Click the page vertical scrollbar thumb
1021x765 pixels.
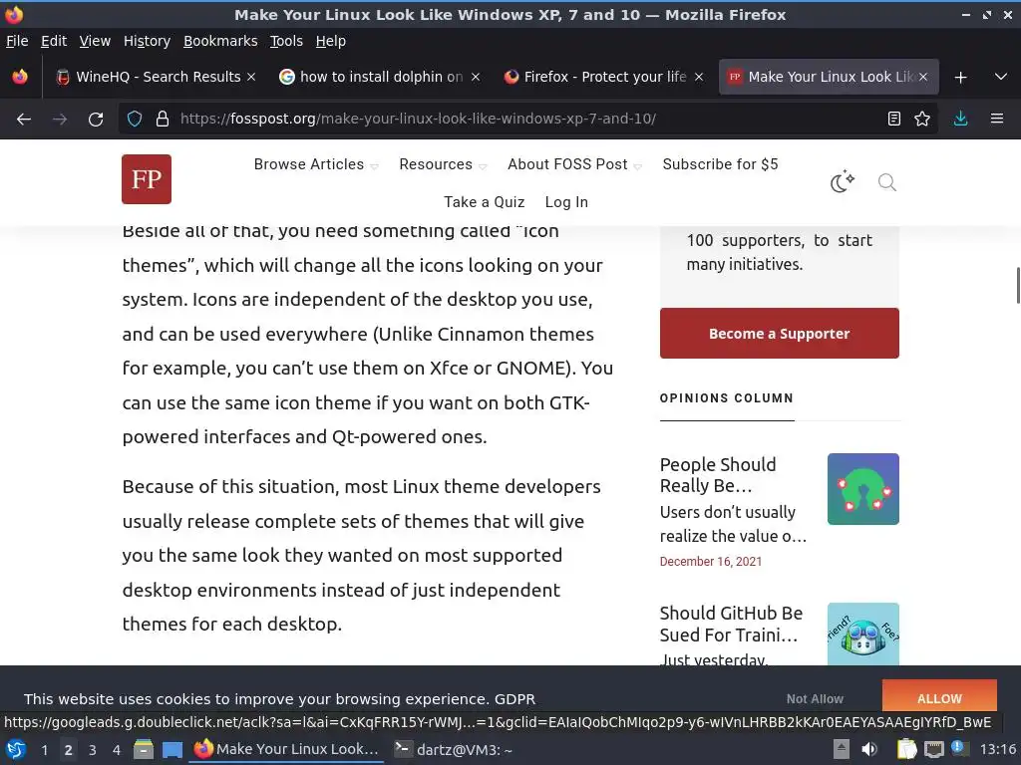pos(1018,284)
